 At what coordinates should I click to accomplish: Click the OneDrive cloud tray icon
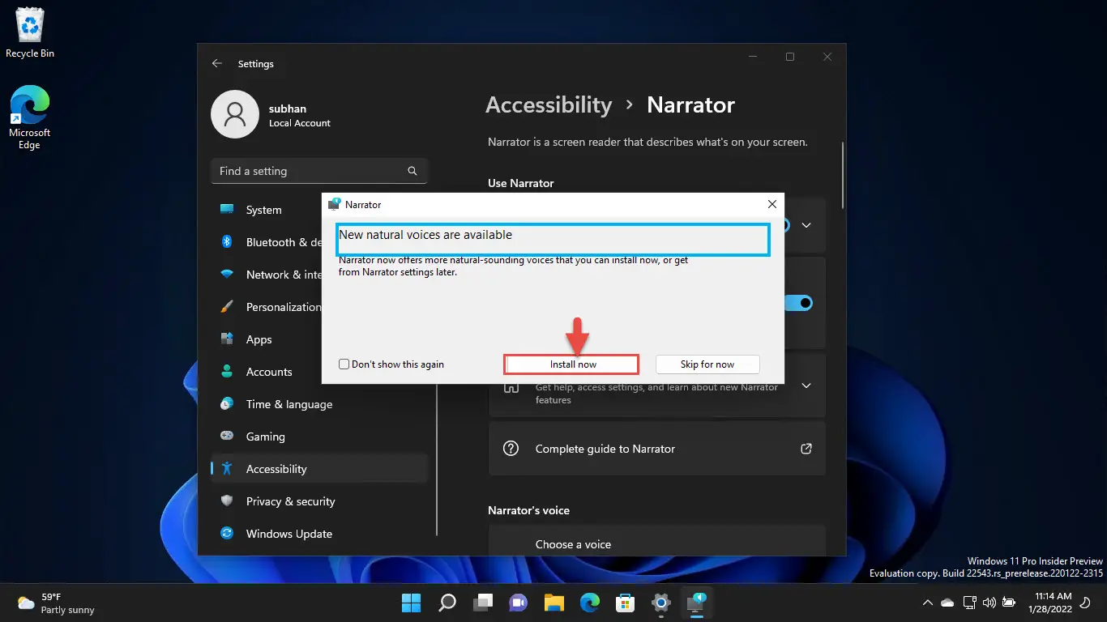click(x=947, y=603)
